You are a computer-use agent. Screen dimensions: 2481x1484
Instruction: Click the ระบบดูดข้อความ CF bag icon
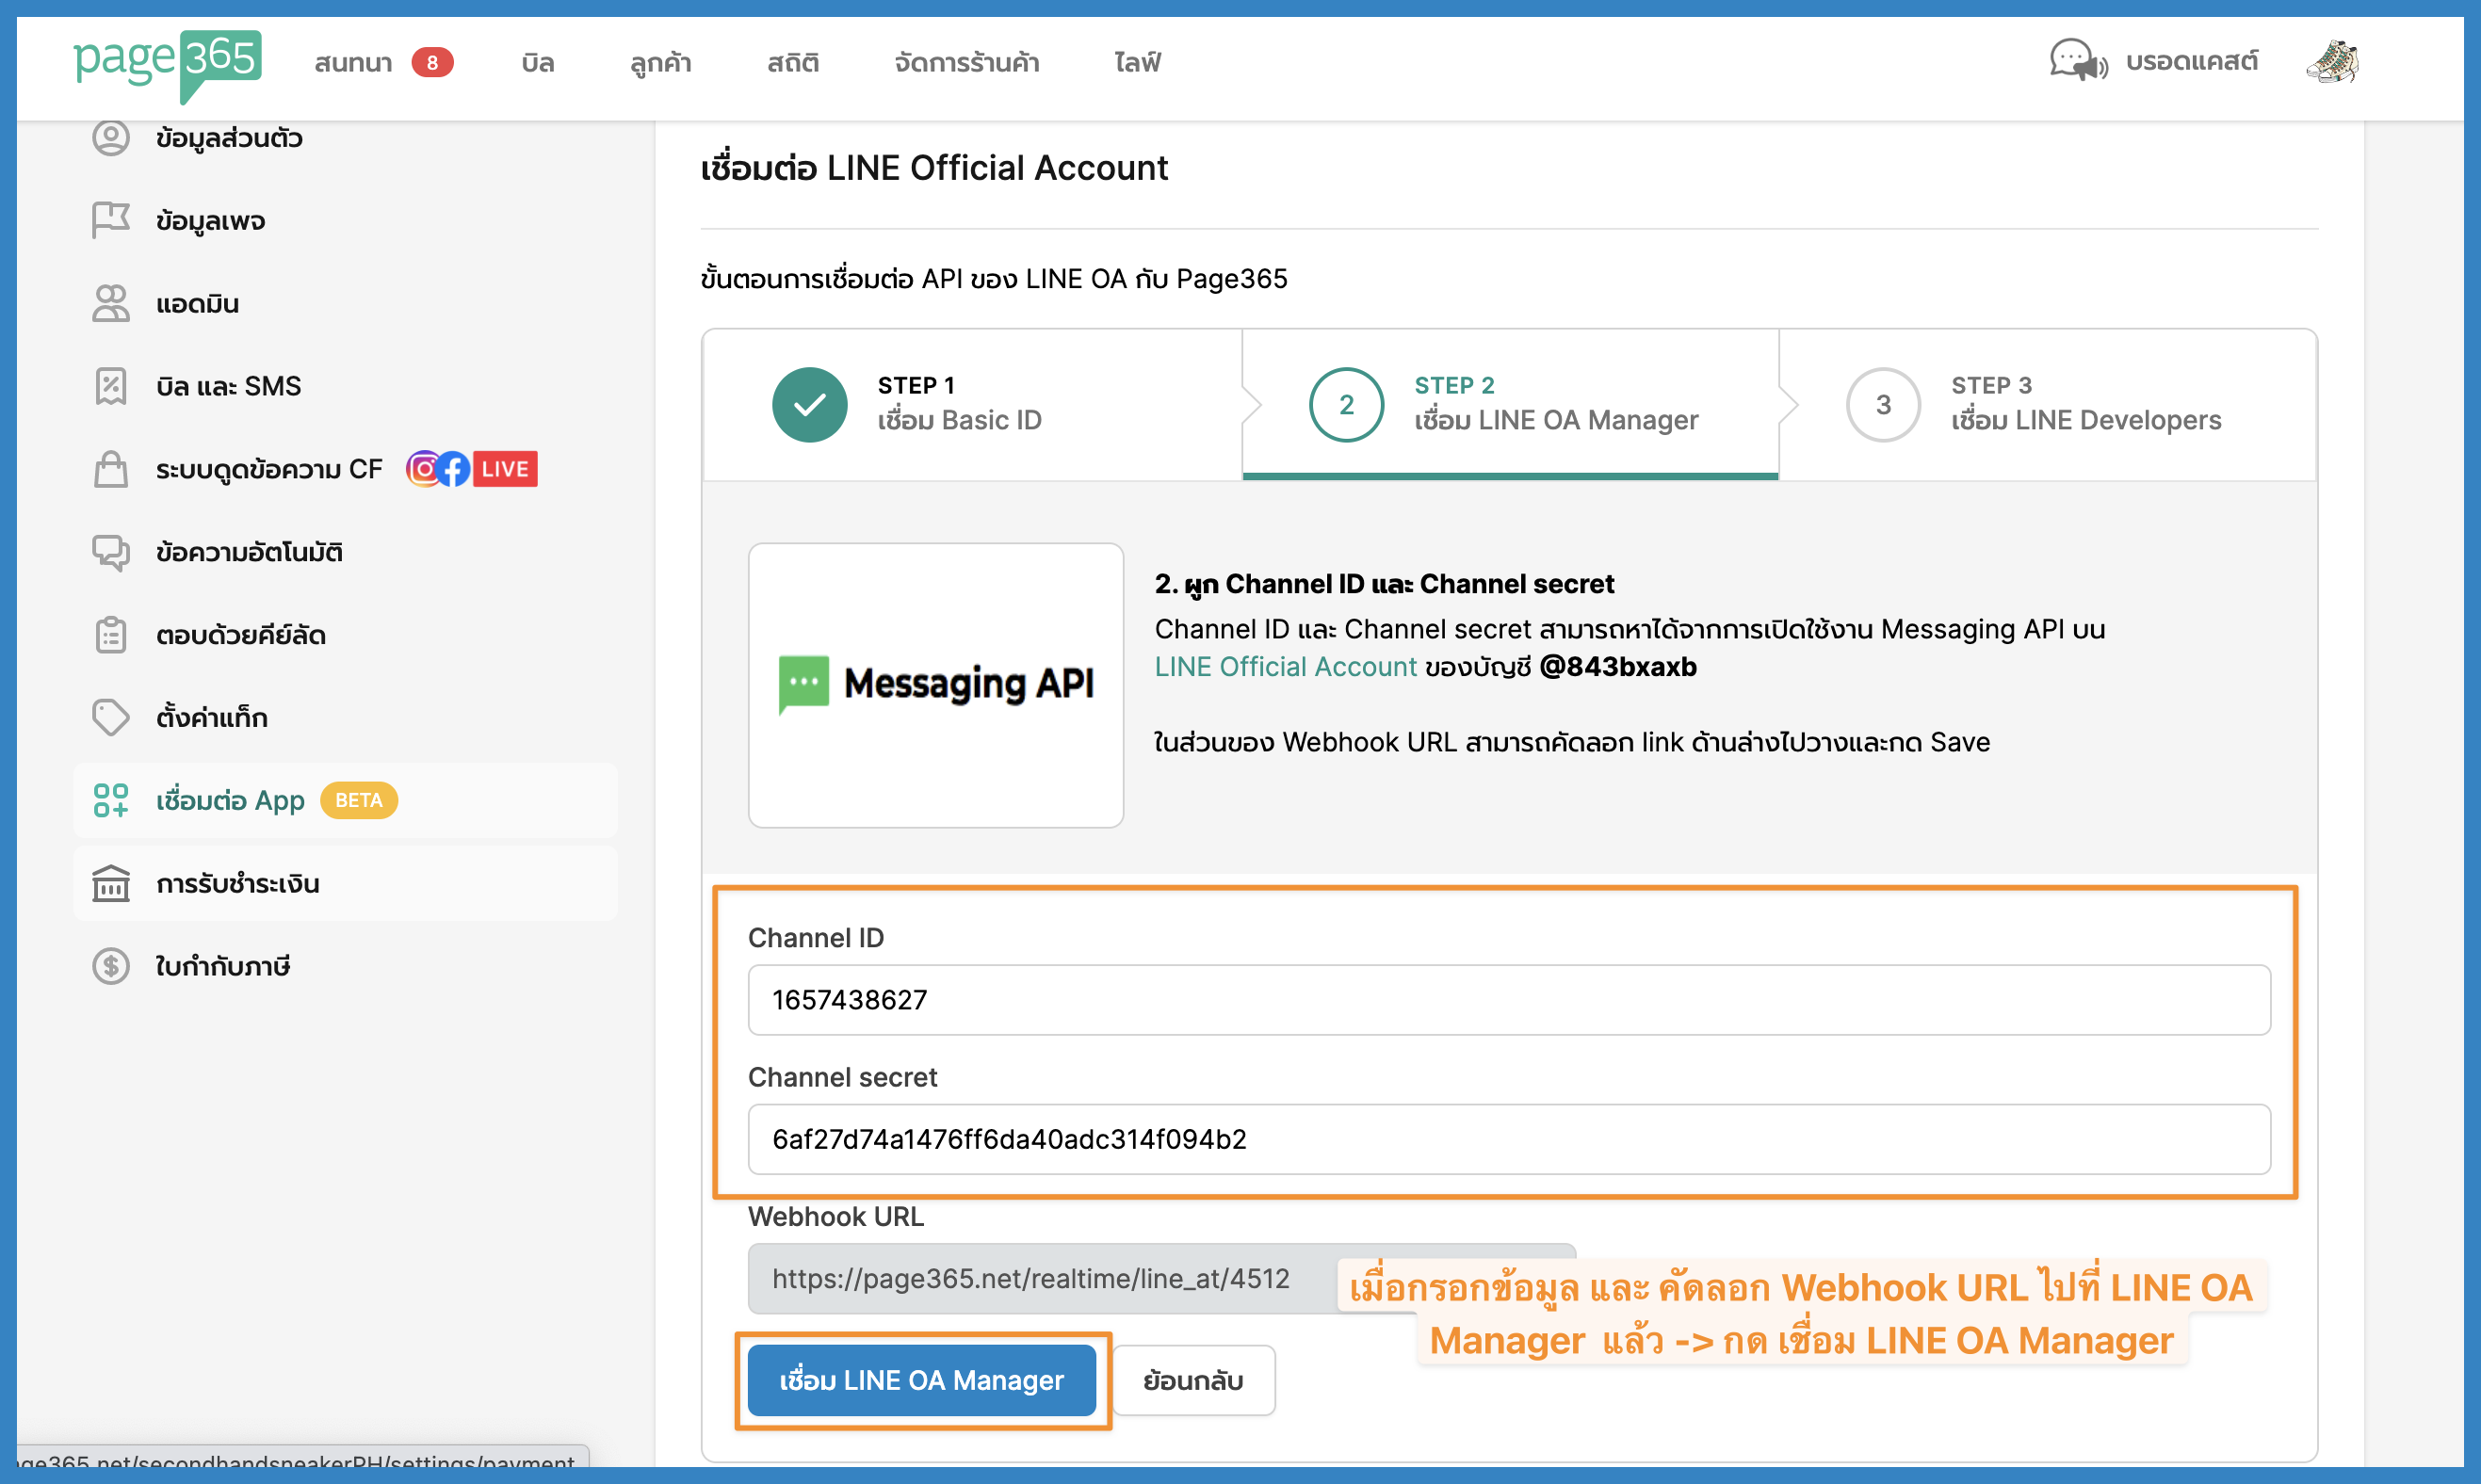click(x=111, y=469)
